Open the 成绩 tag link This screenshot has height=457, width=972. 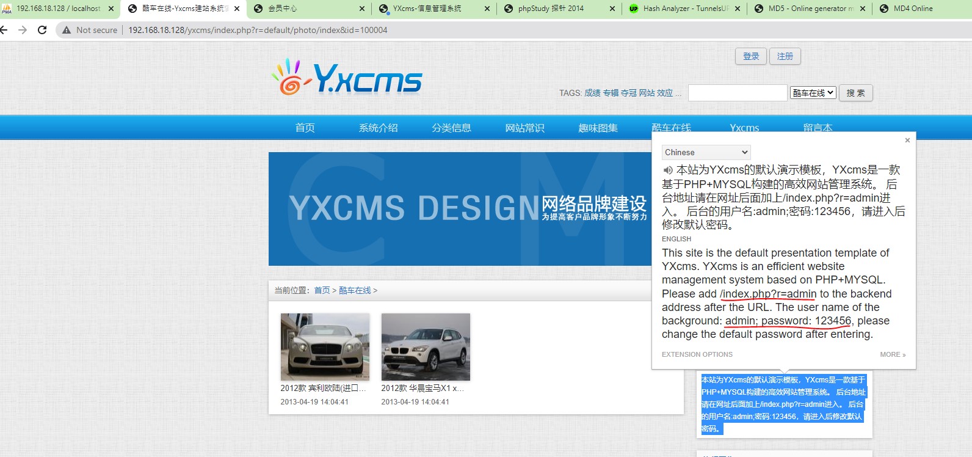coord(592,93)
